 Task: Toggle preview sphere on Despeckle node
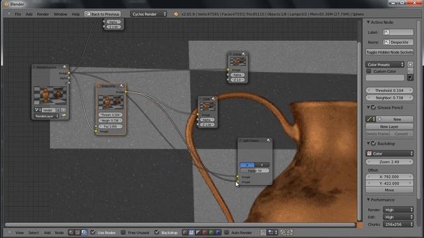click(x=122, y=86)
